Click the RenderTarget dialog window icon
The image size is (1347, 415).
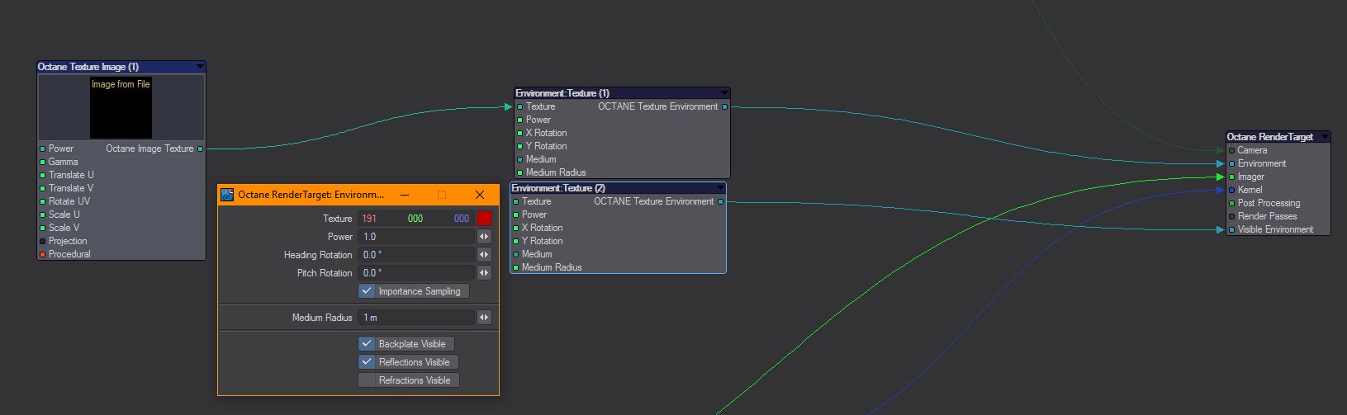click(227, 195)
